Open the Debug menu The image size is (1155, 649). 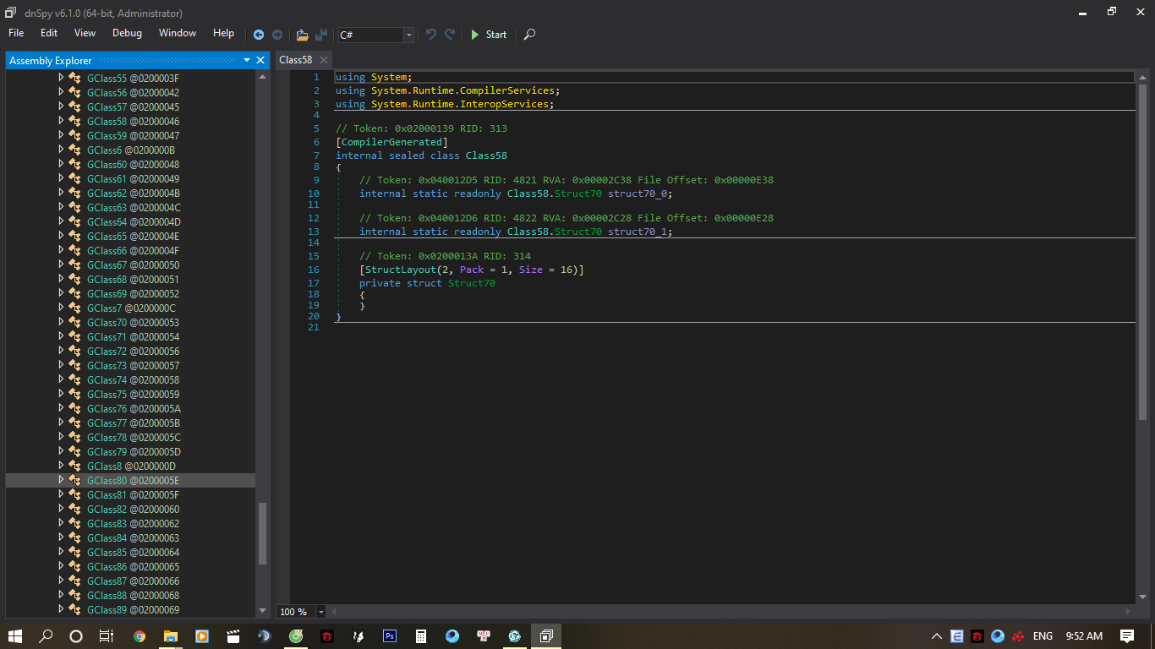point(127,33)
